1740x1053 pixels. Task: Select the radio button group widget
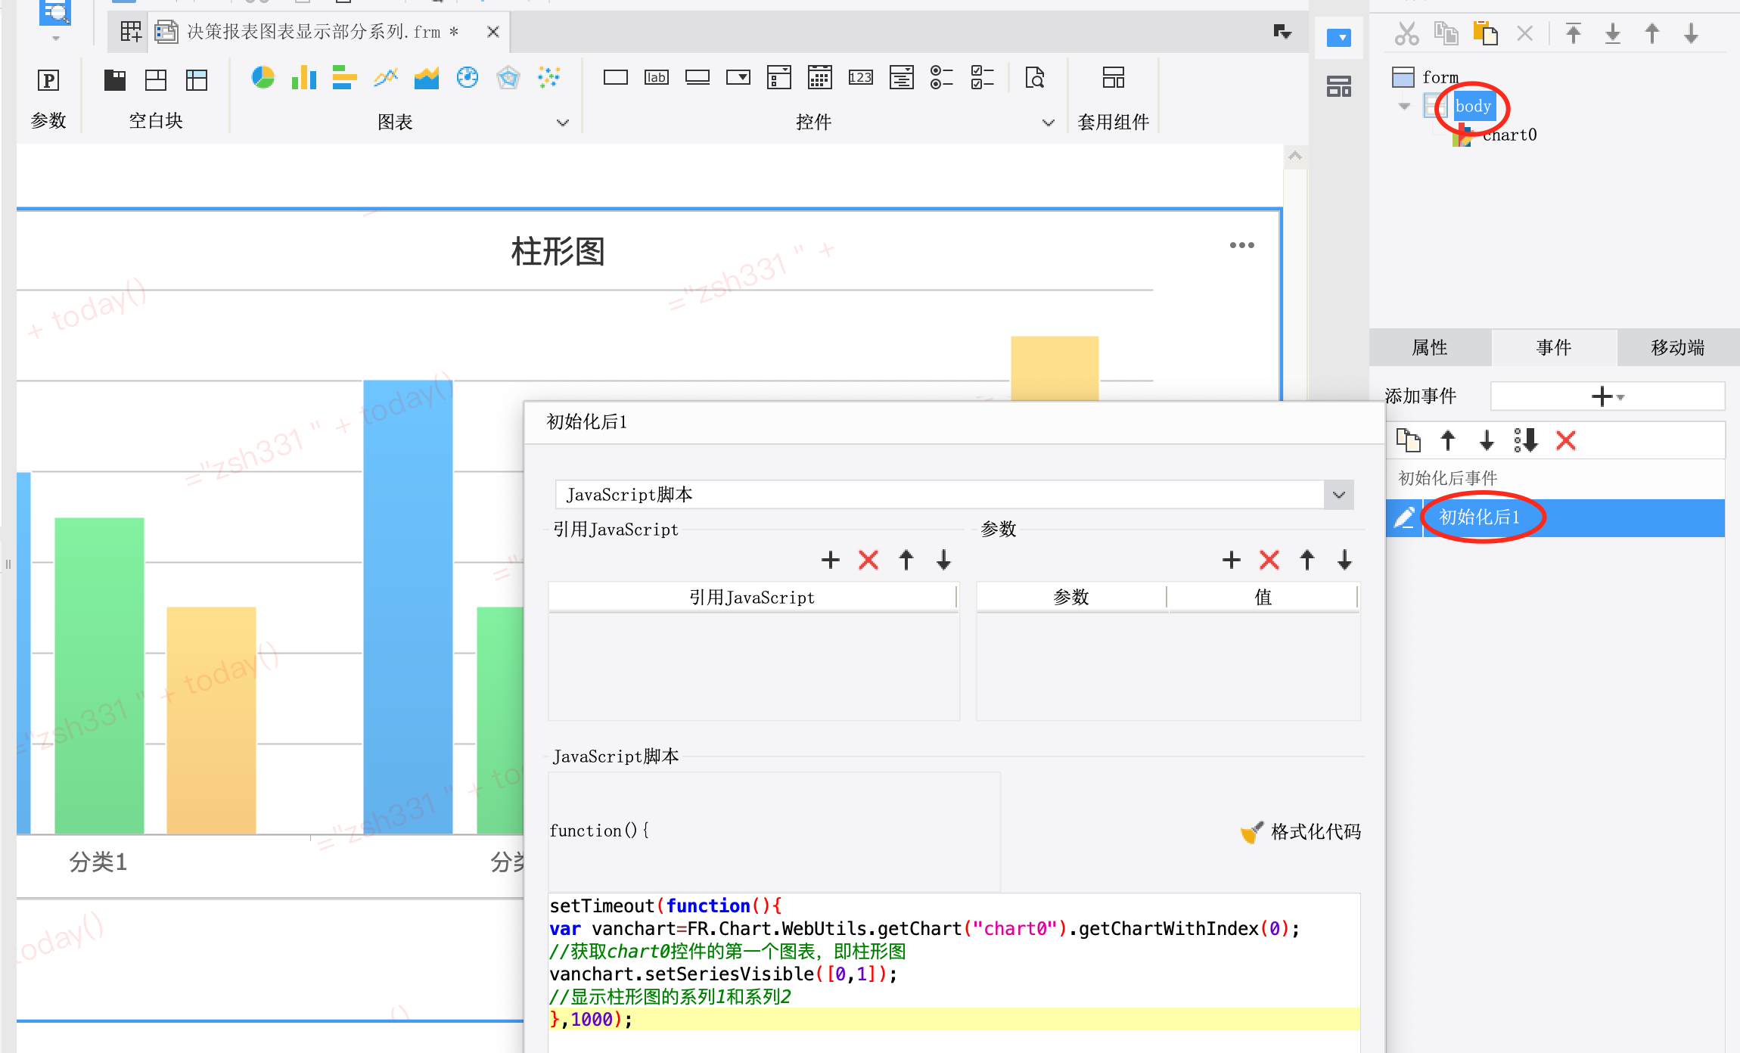[941, 78]
